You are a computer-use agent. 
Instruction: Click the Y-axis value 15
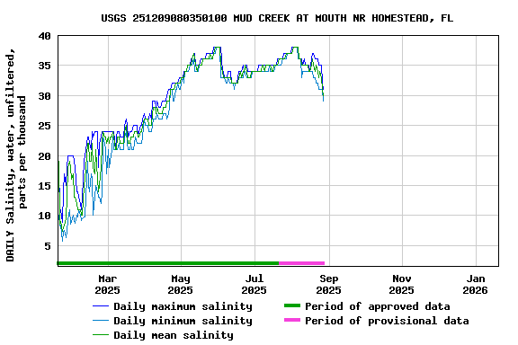[45, 186]
